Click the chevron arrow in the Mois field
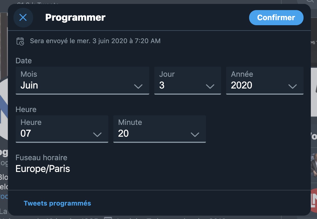The height and width of the screenshot is (219, 317). 138,86
